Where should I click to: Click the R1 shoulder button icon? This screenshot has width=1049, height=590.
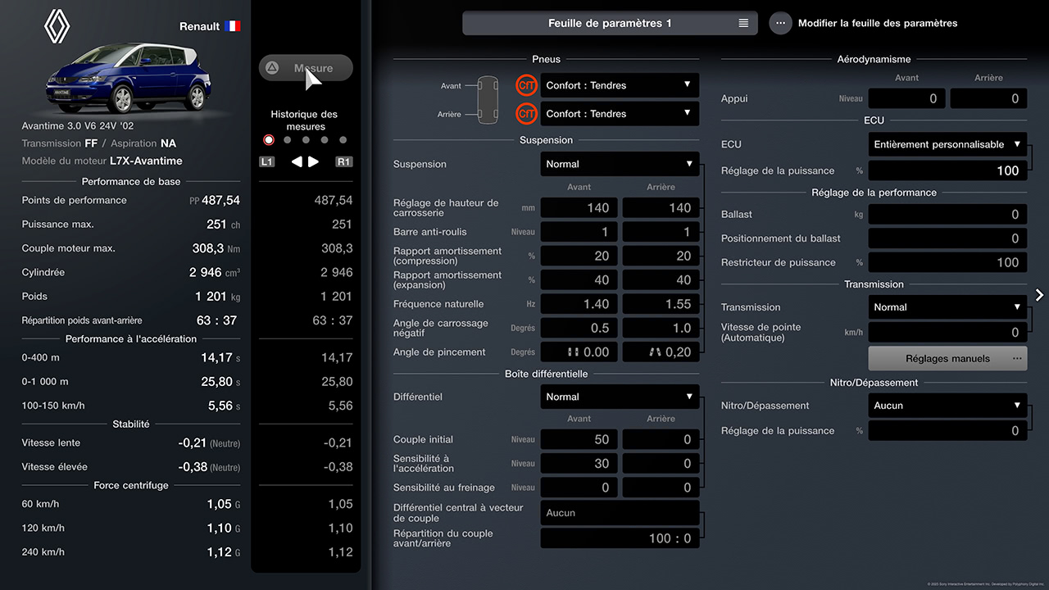344,161
